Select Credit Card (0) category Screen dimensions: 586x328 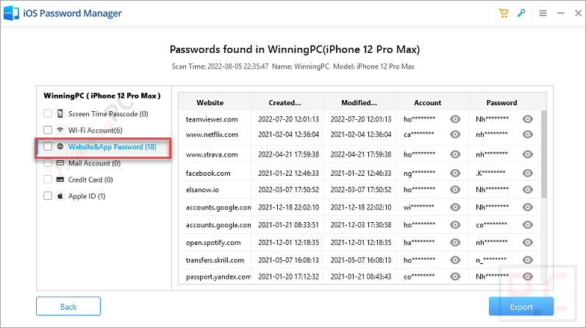click(x=90, y=179)
